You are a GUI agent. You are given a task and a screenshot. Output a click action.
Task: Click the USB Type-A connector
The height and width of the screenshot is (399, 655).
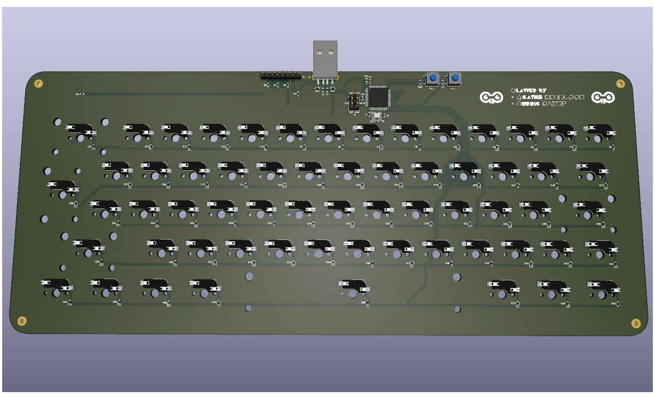(x=325, y=59)
